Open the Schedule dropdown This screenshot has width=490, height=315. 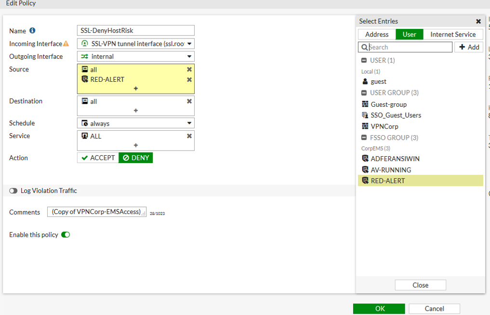point(189,123)
